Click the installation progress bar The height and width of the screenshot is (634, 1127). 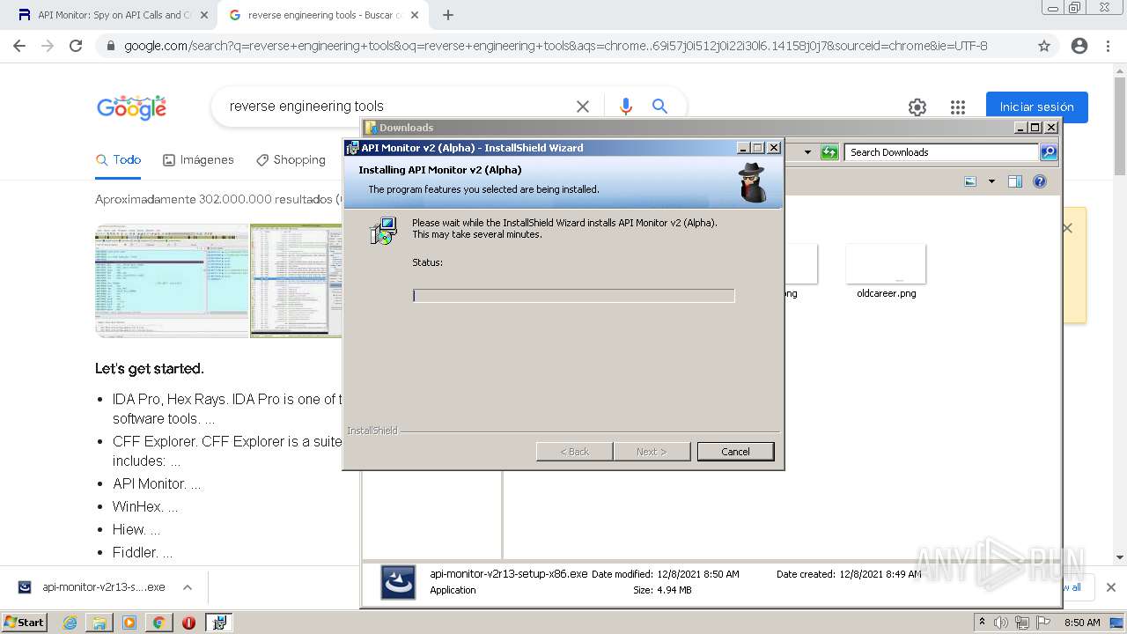click(x=573, y=296)
